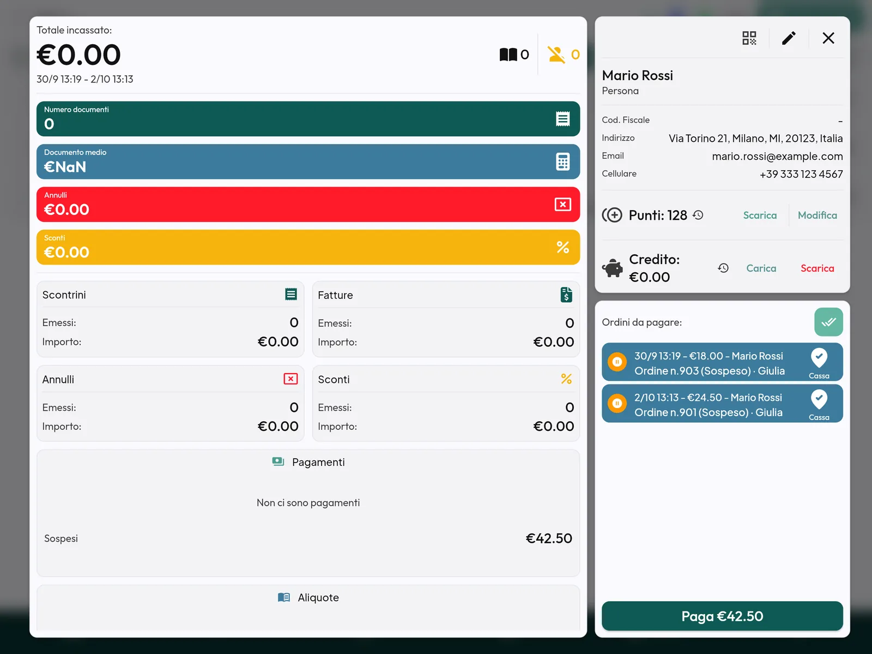Open the points history clock icon
This screenshot has height=654, width=872.
click(x=698, y=215)
